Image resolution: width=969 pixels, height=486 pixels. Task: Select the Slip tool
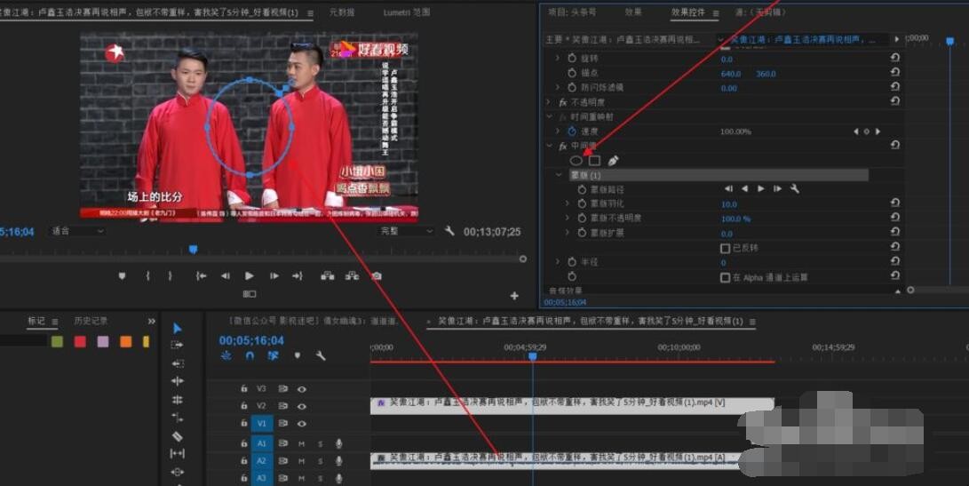(178, 454)
